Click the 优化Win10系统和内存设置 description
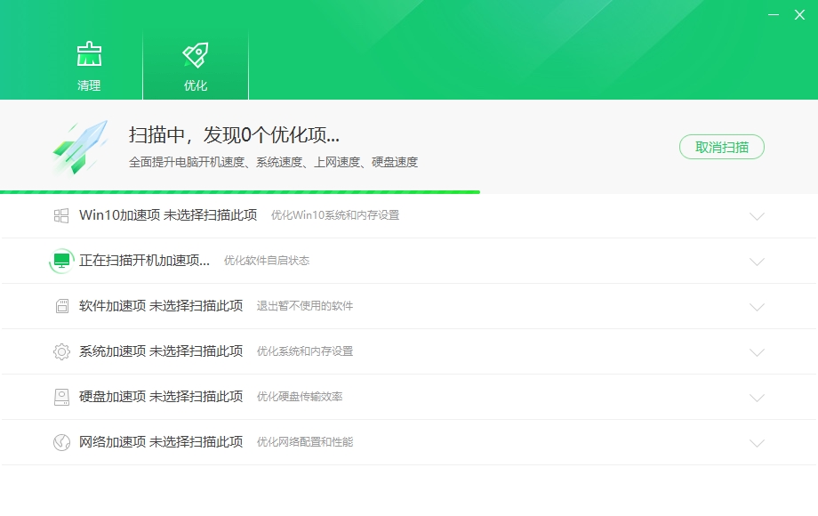Screen dimensions: 818x516 pos(335,215)
